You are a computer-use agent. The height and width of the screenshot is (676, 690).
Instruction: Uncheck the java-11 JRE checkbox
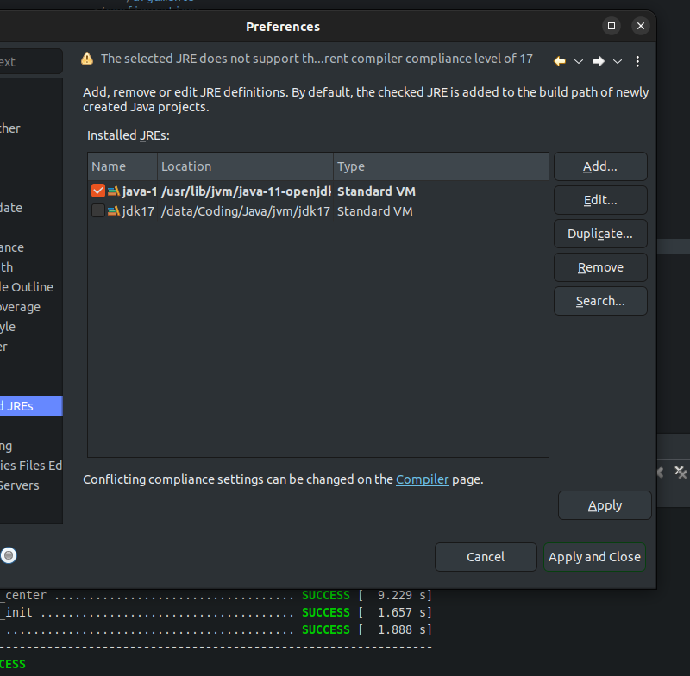[97, 191]
